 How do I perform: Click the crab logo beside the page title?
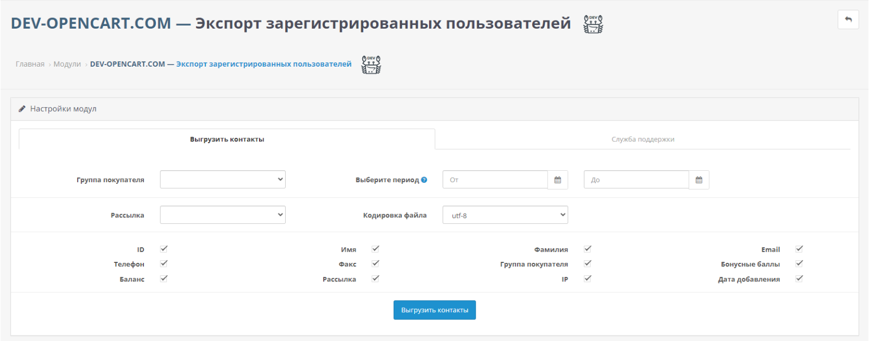click(593, 24)
